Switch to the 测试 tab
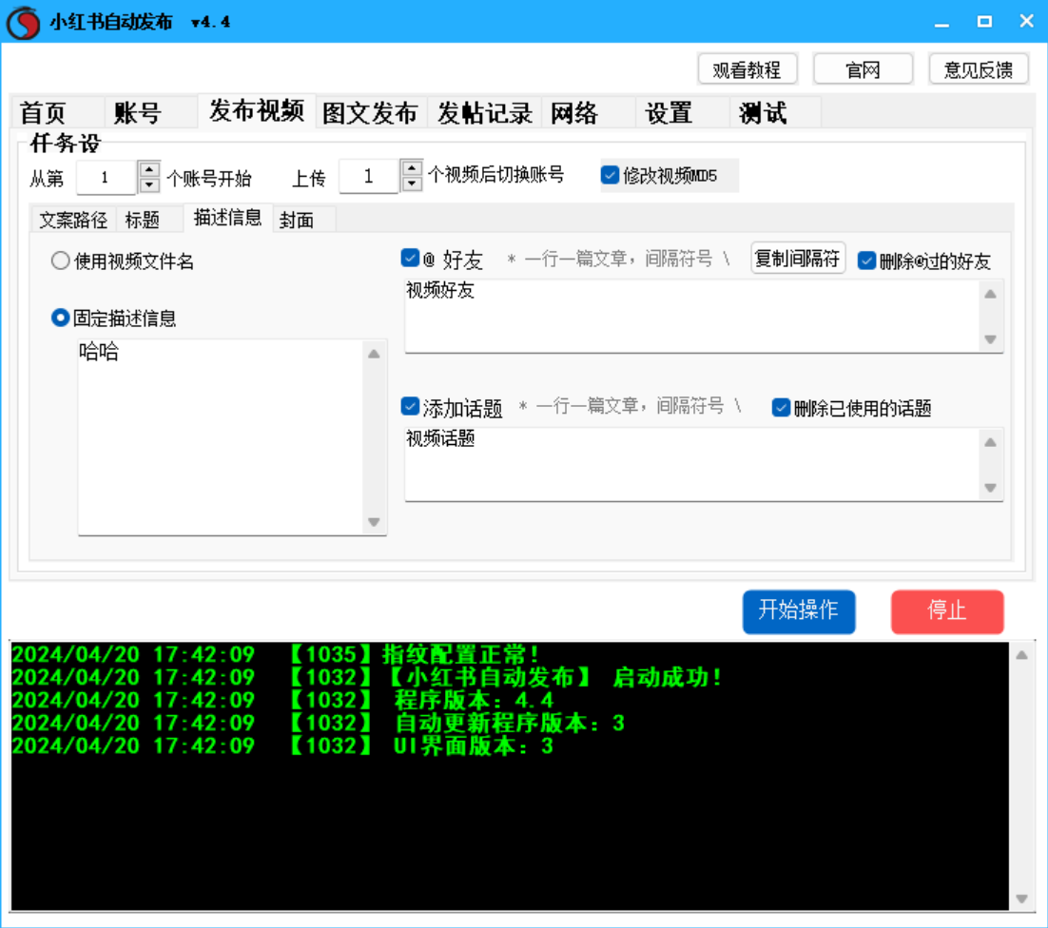The image size is (1048, 928). [x=776, y=112]
